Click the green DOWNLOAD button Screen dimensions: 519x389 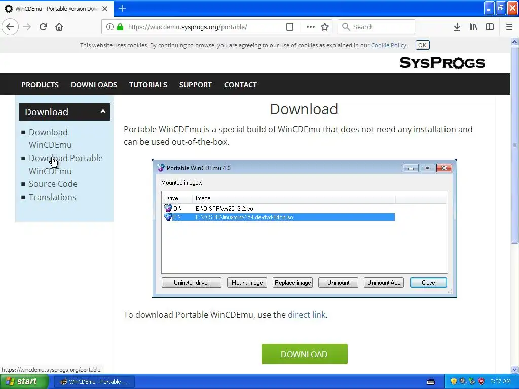click(x=304, y=354)
